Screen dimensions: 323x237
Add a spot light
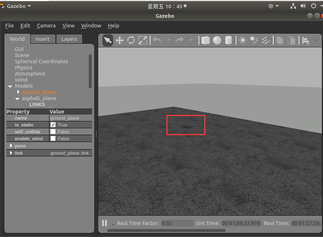(x=254, y=40)
